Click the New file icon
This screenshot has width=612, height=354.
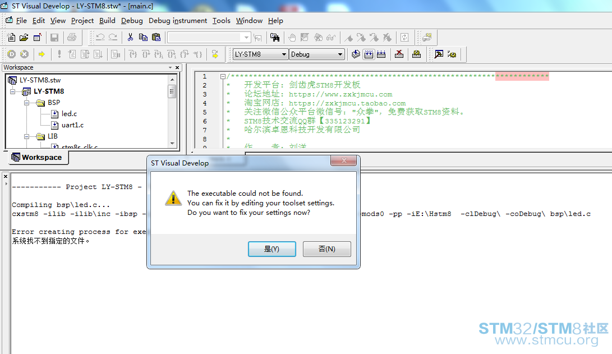(11, 38)
